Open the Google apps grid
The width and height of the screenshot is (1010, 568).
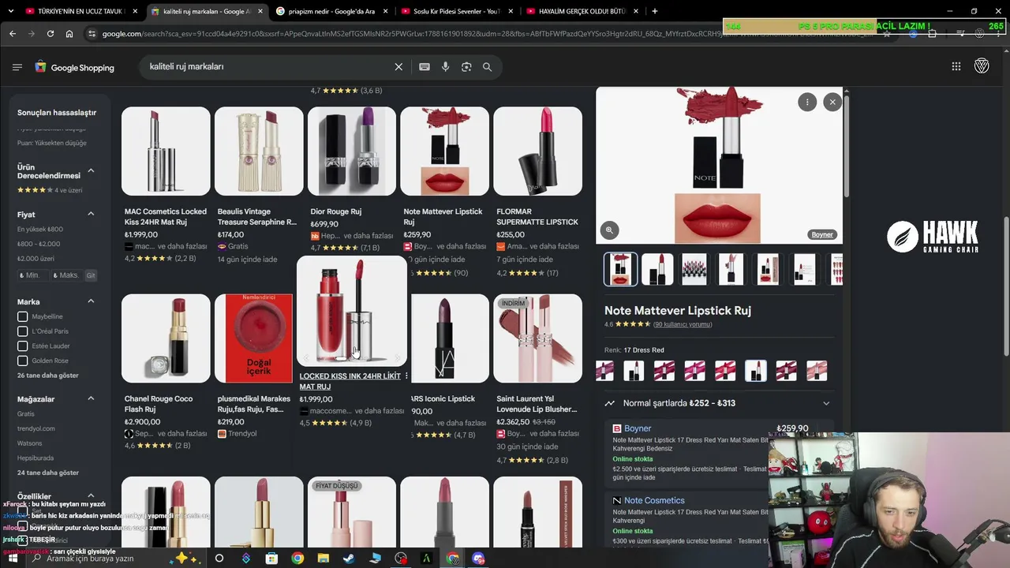(x=956, y=66)
